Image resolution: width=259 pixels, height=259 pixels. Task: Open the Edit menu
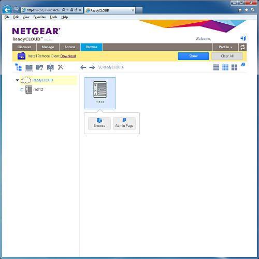coord(16,17)
